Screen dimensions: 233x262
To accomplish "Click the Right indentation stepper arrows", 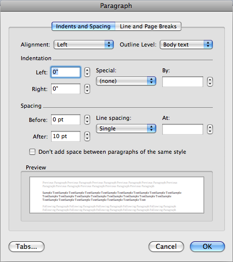I will tap(87, 89).
